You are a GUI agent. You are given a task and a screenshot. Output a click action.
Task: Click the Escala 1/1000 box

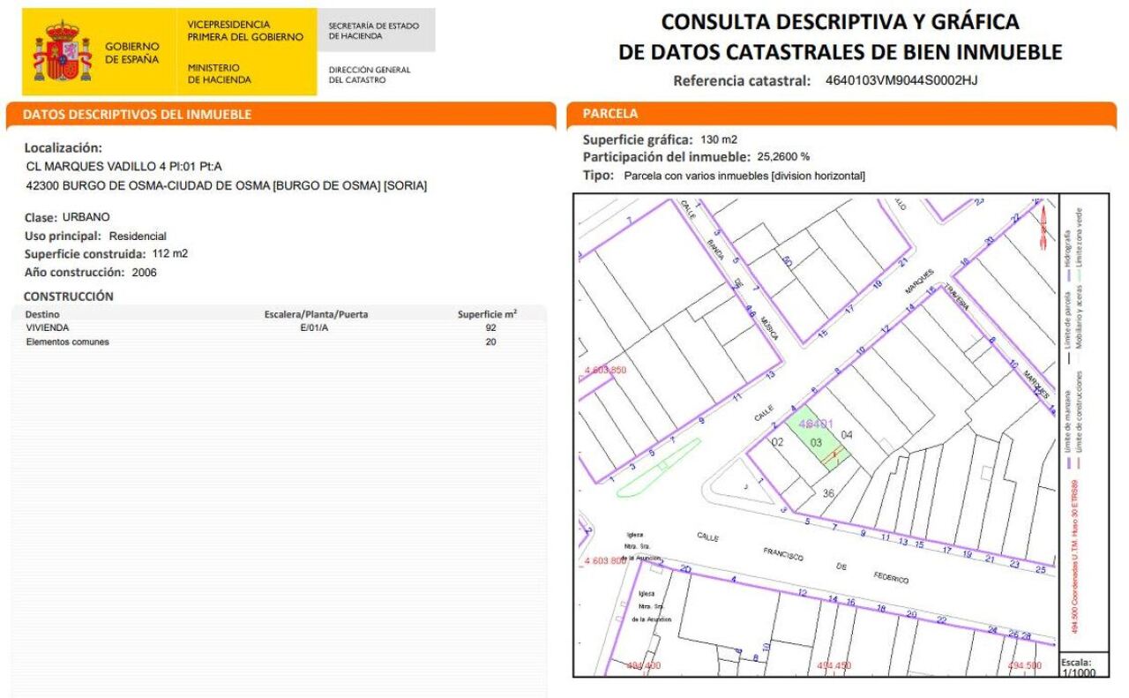coord(1076,666)
